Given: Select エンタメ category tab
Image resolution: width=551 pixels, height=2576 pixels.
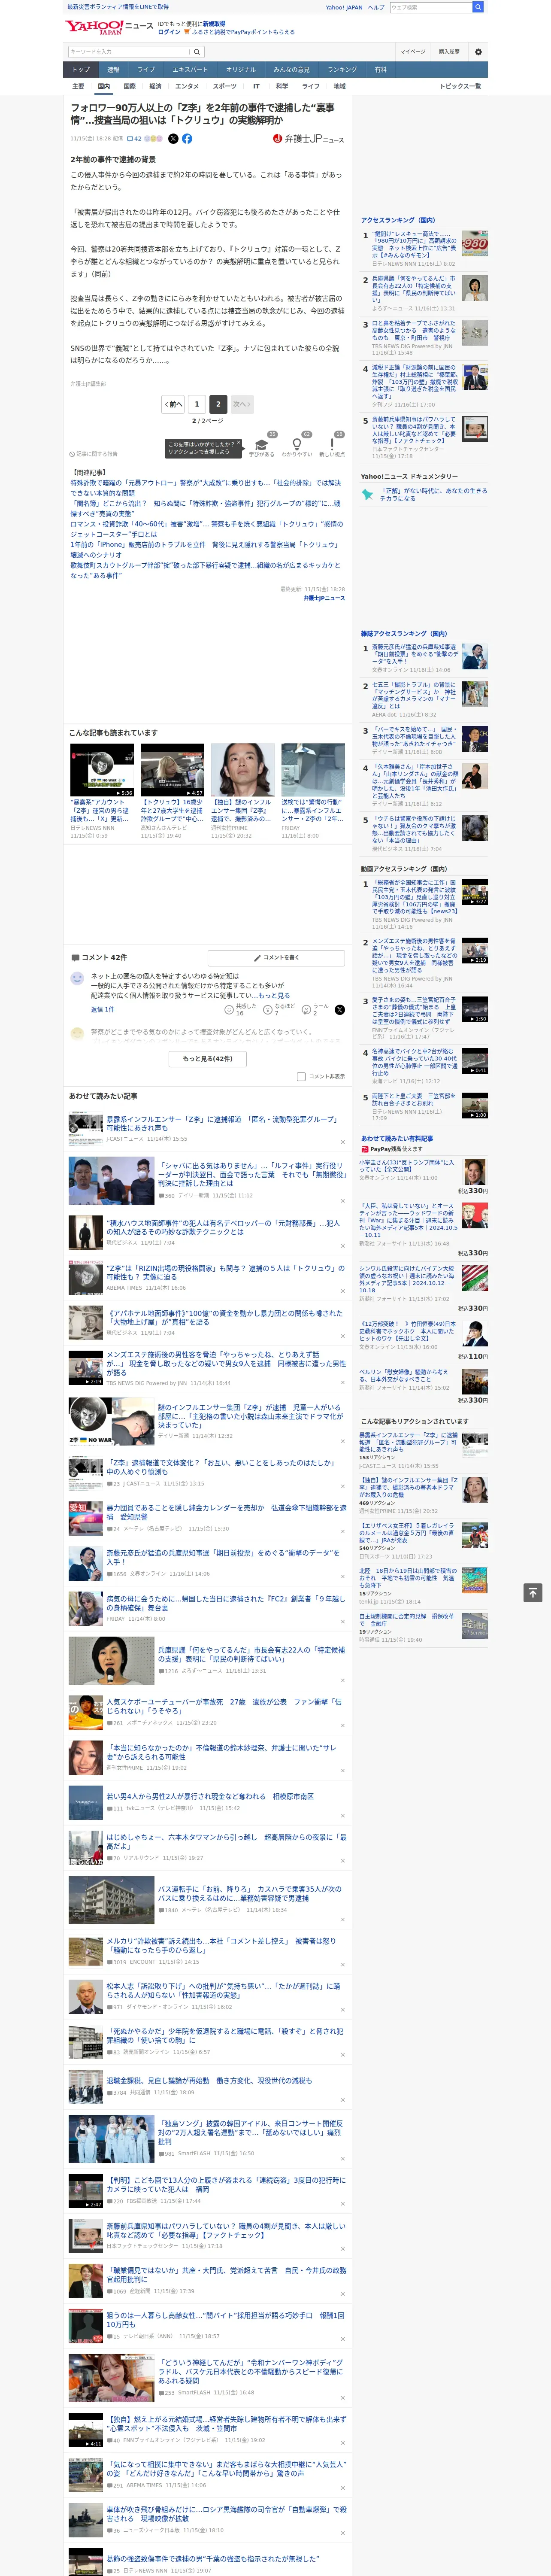Looking at the screenshot, I should [x=187, y=86].
